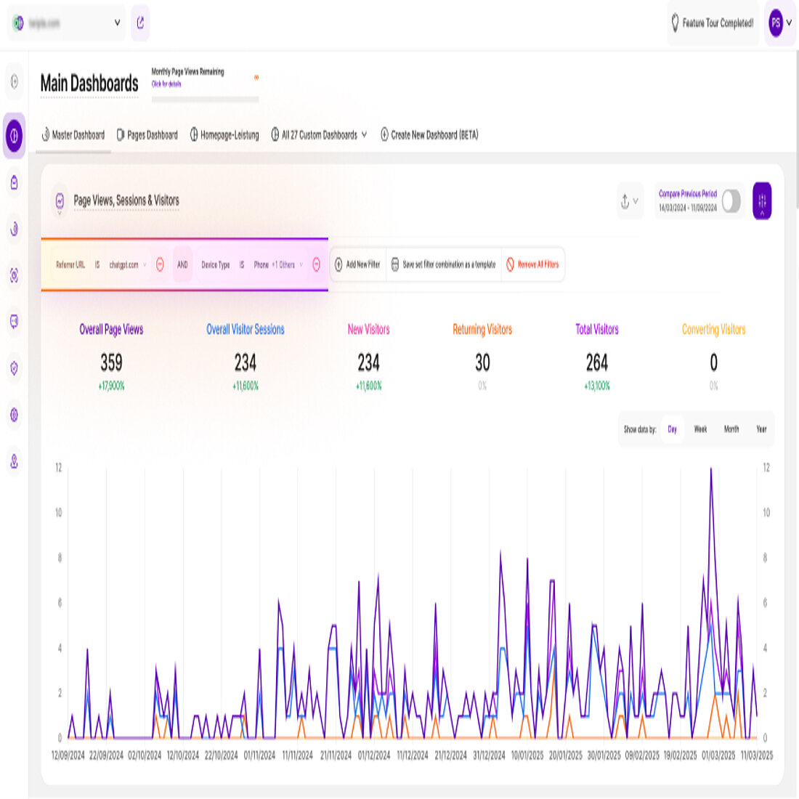Remove the Referrer URL chatgpt.com filter

[160, 264]
